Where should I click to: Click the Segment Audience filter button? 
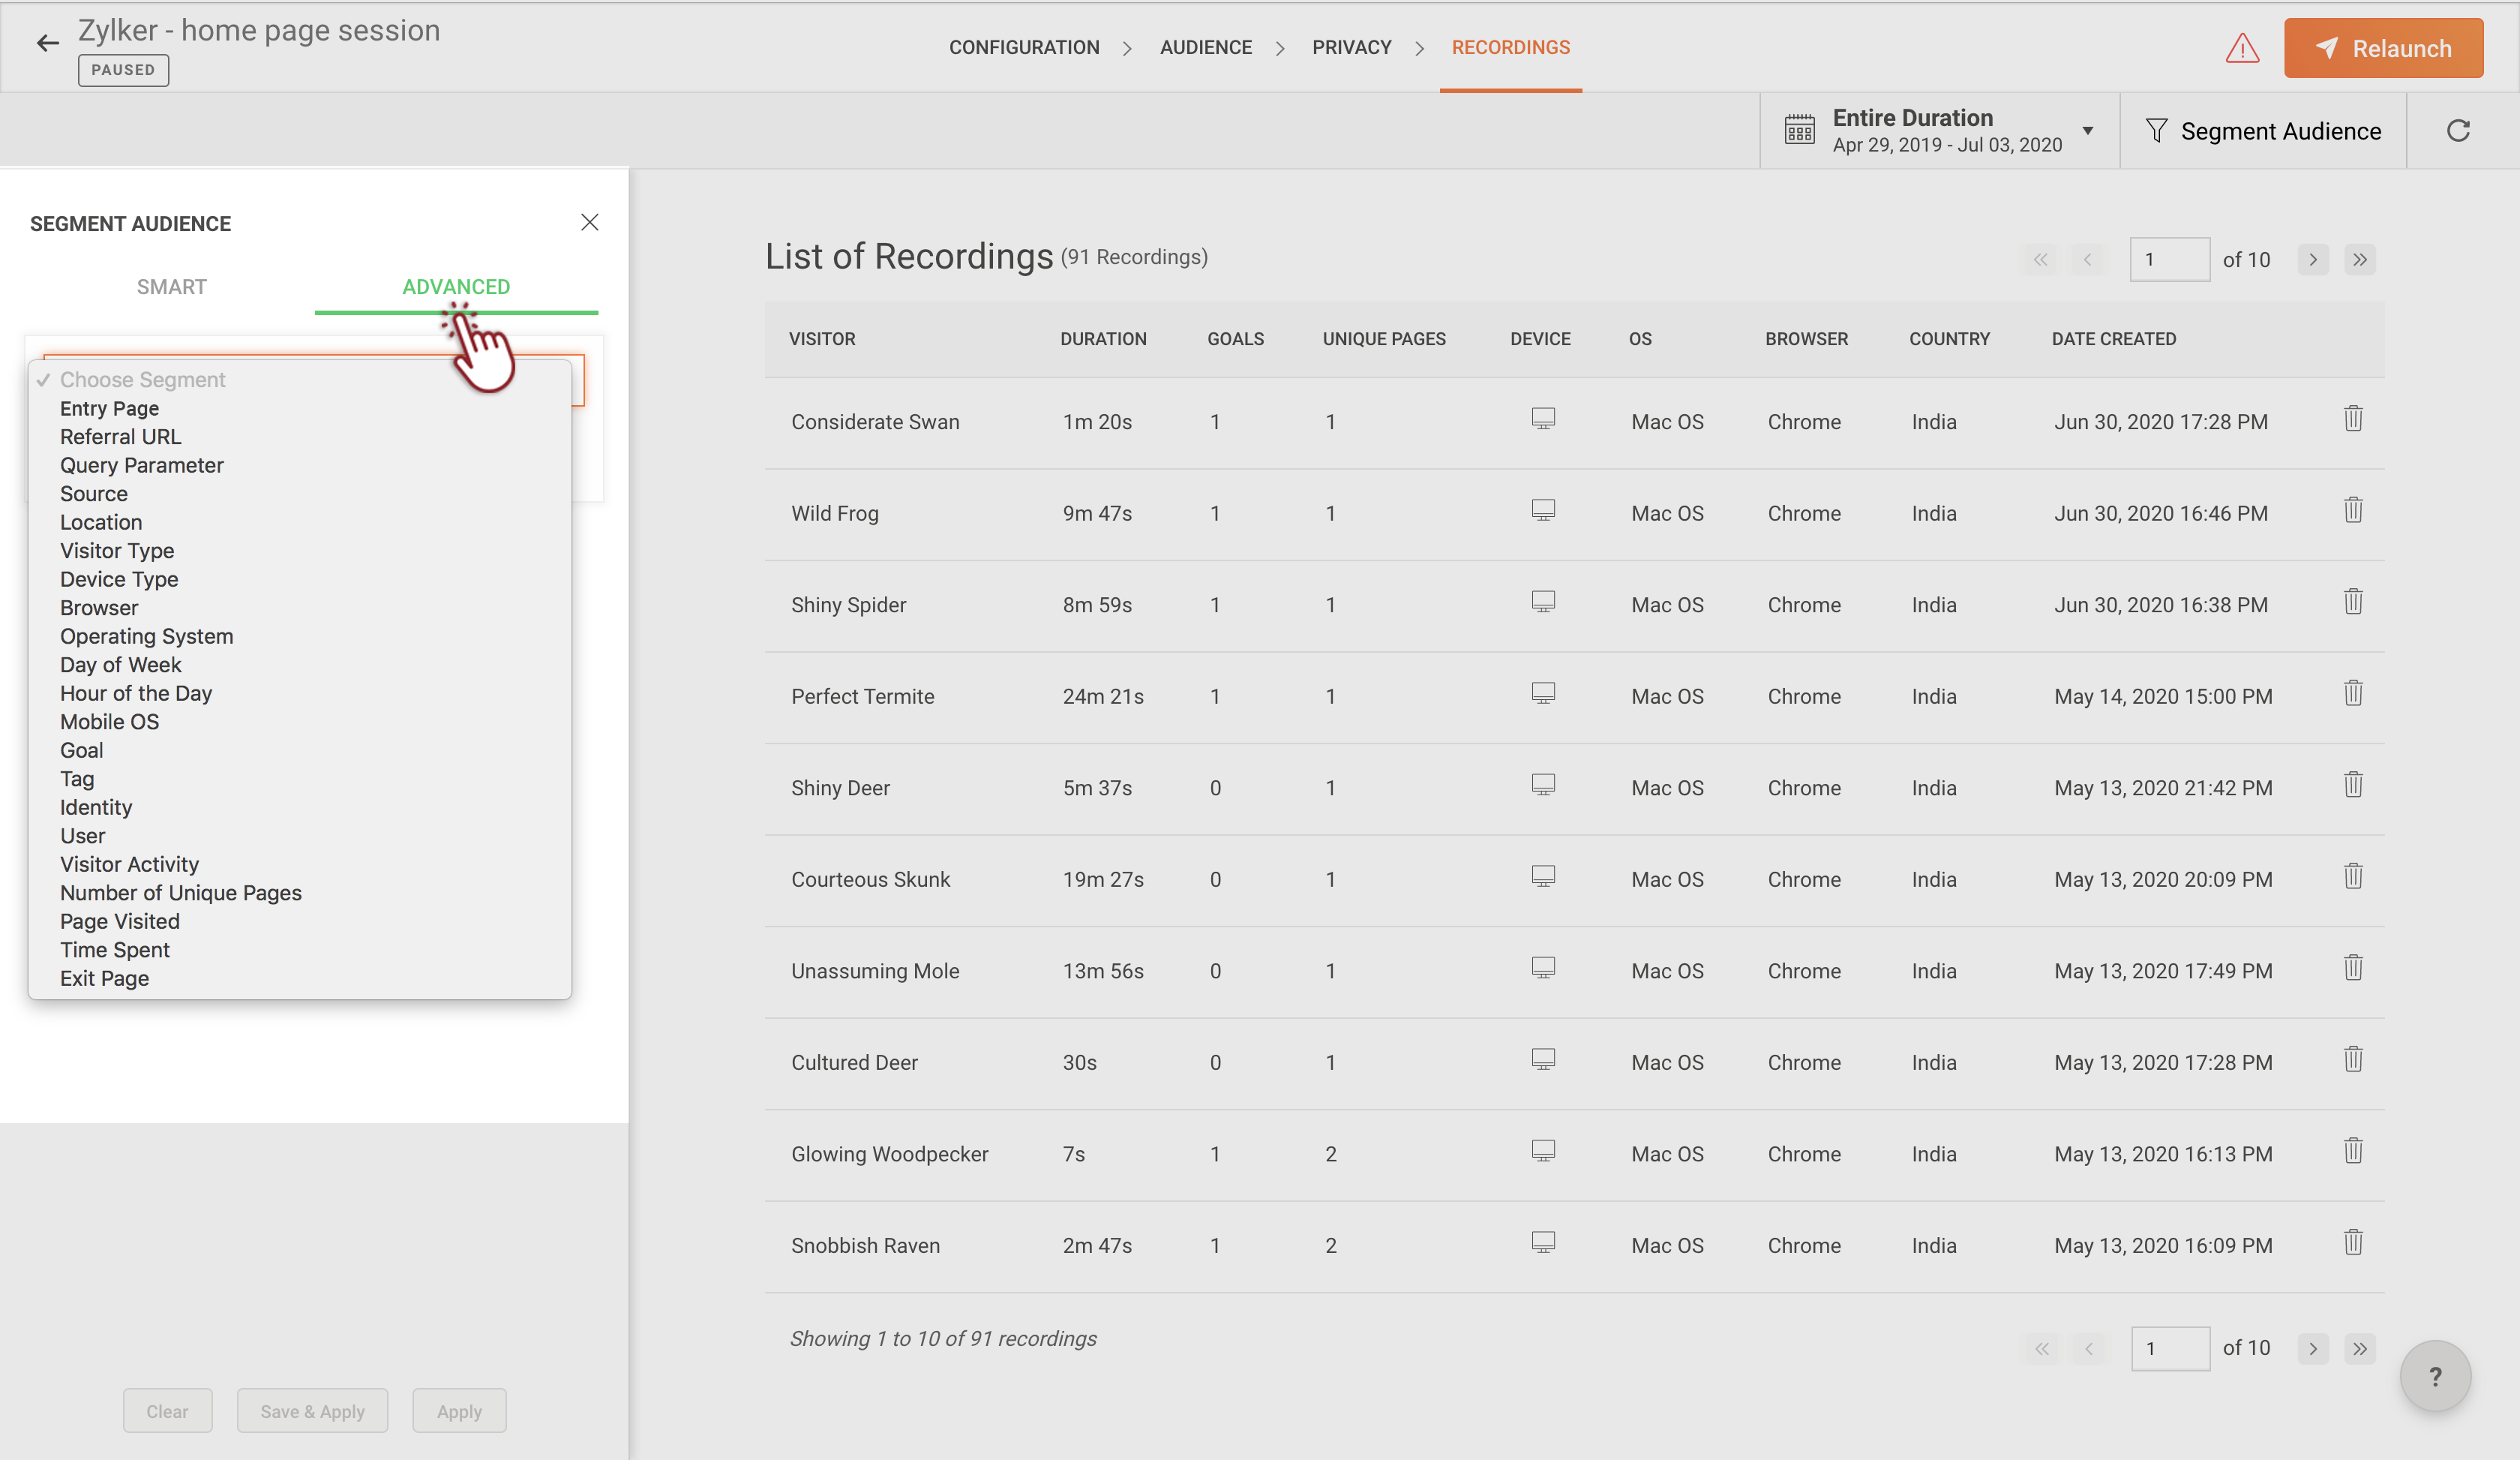tap(2262, 131)
